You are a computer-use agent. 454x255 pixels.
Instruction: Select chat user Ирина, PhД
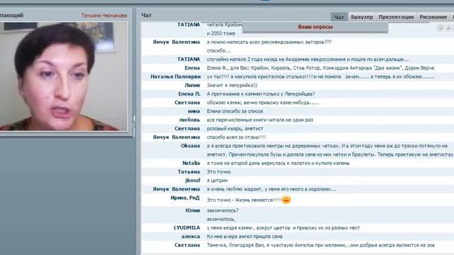[185, 198]
